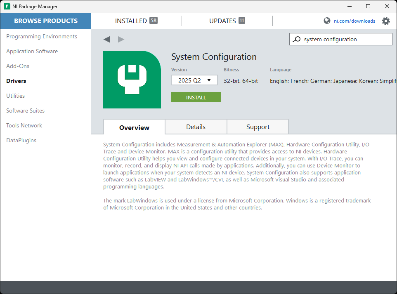Click the 32-bit, 64-bit bitness value
This screenshot has height=294, width=397.
tap(241, 81)
